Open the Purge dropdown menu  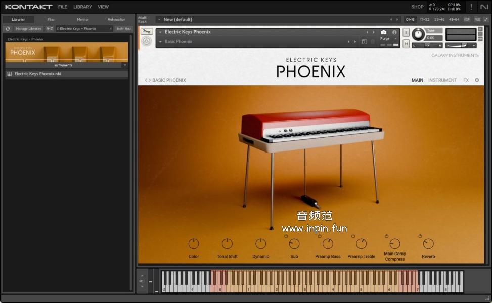tap(395, 39)
